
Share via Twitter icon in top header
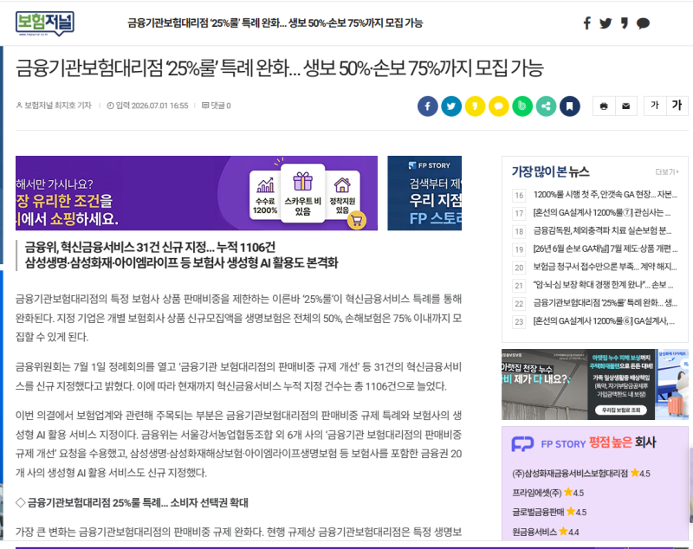[606, 23]
